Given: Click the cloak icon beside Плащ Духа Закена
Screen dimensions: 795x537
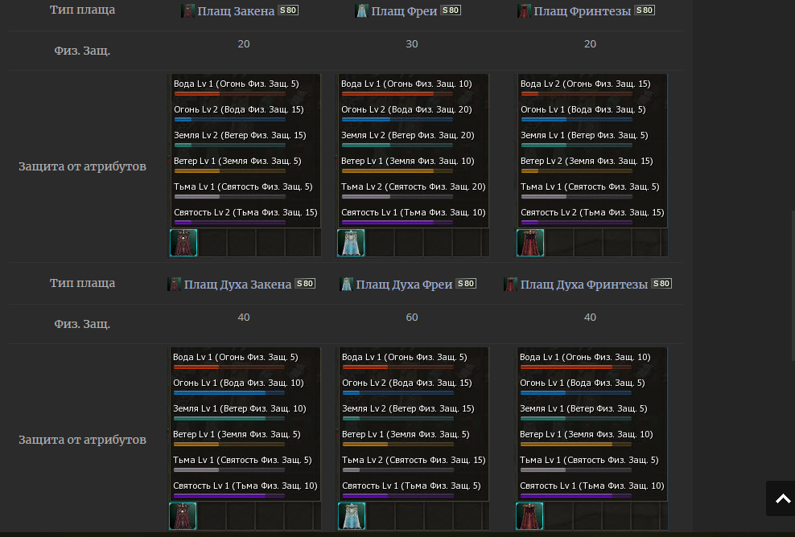Looking at the screenshot, I should point(174,285).
